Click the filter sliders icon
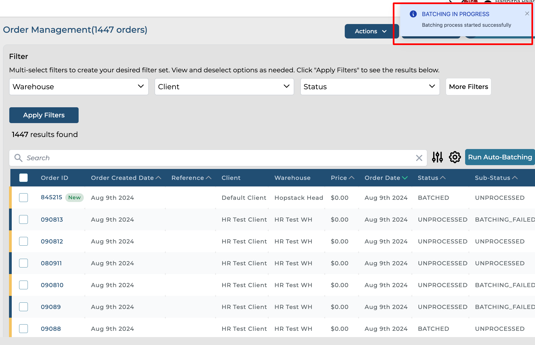Screen dimensions: 535x345 (x=437, y=157)
